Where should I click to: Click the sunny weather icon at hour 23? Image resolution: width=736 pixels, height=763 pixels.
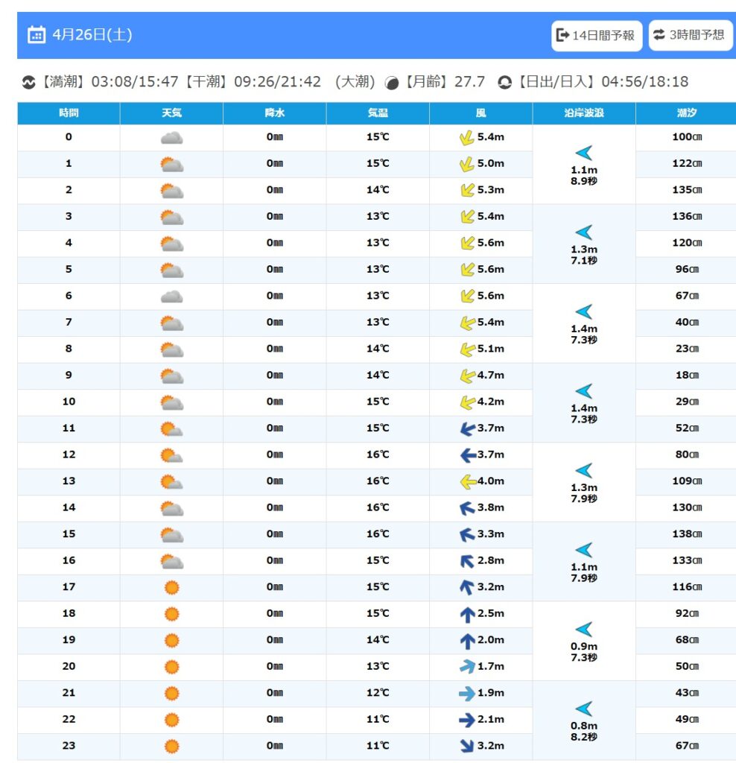[172, 746]
